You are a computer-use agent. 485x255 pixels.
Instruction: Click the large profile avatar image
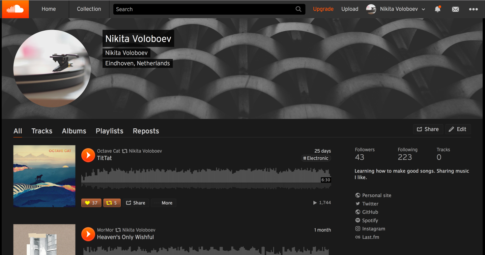click(x=52, y=68)
